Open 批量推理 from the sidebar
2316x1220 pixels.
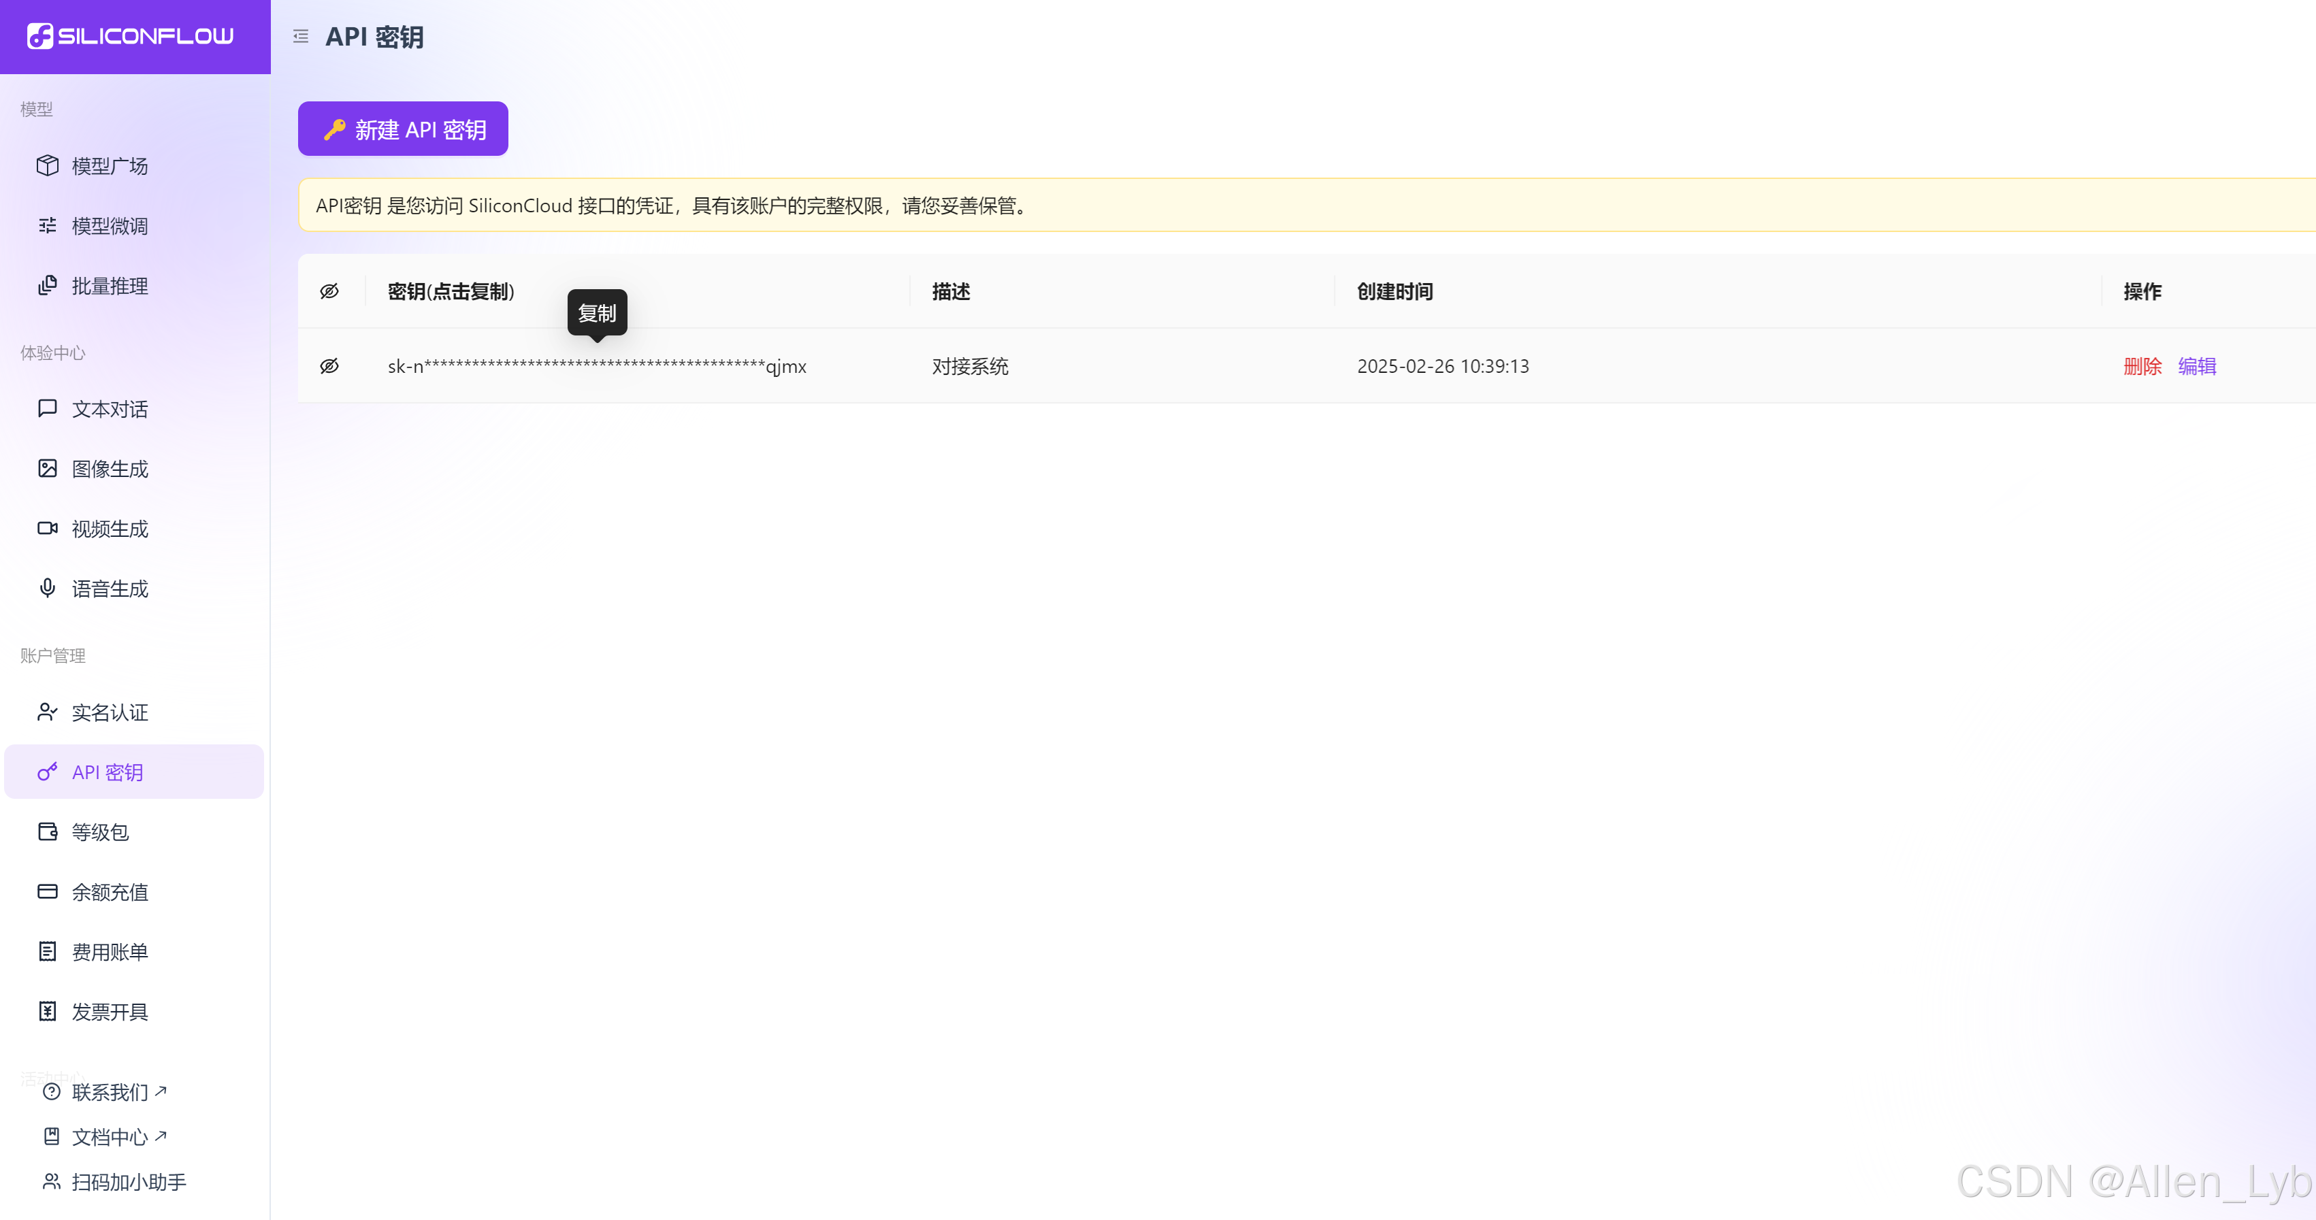108,286
